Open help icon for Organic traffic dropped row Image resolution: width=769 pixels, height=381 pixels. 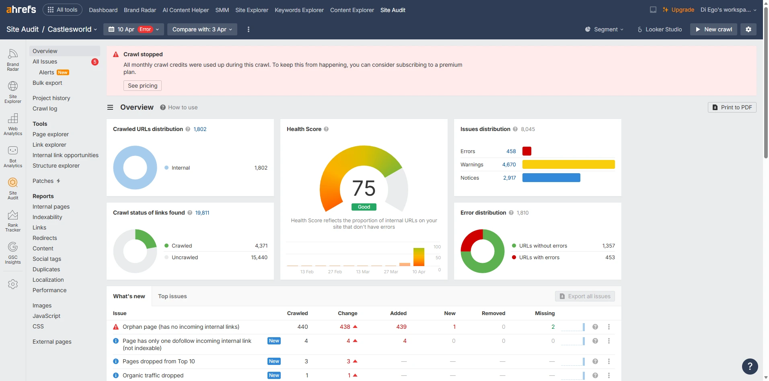pyautogui.click(x=595, y=375)
